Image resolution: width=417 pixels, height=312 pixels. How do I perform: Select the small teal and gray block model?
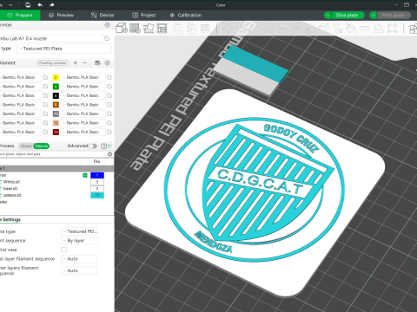(x=251, y=69)
